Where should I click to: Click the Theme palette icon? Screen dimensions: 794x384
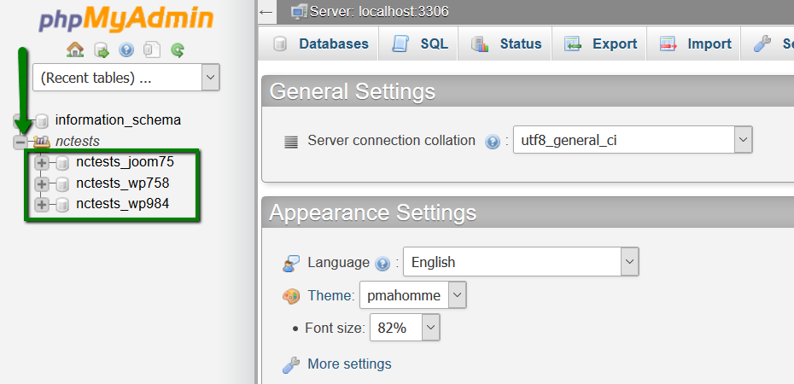pos(291,296)
